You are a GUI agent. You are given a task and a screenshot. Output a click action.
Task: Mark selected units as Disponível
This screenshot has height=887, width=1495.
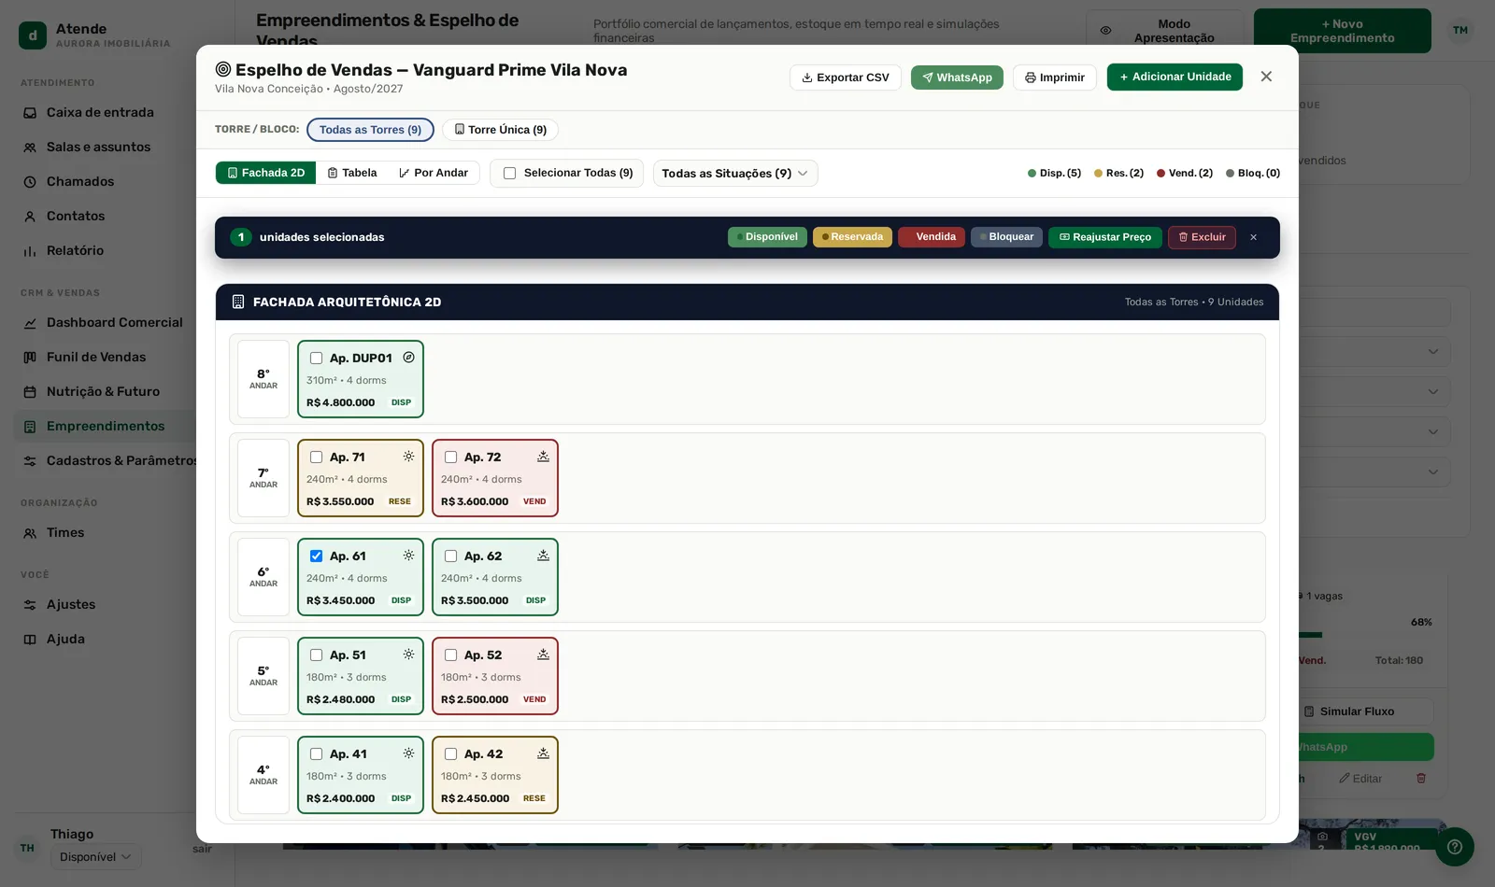(767, 237)
